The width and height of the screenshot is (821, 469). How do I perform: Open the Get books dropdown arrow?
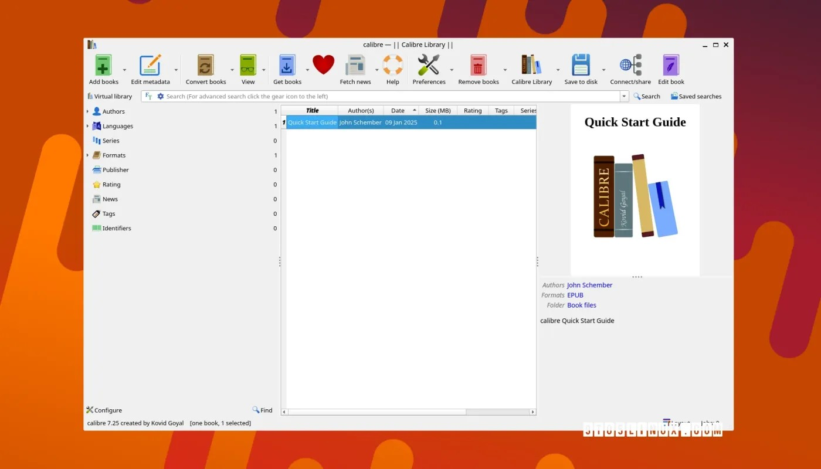coord(307,70)
